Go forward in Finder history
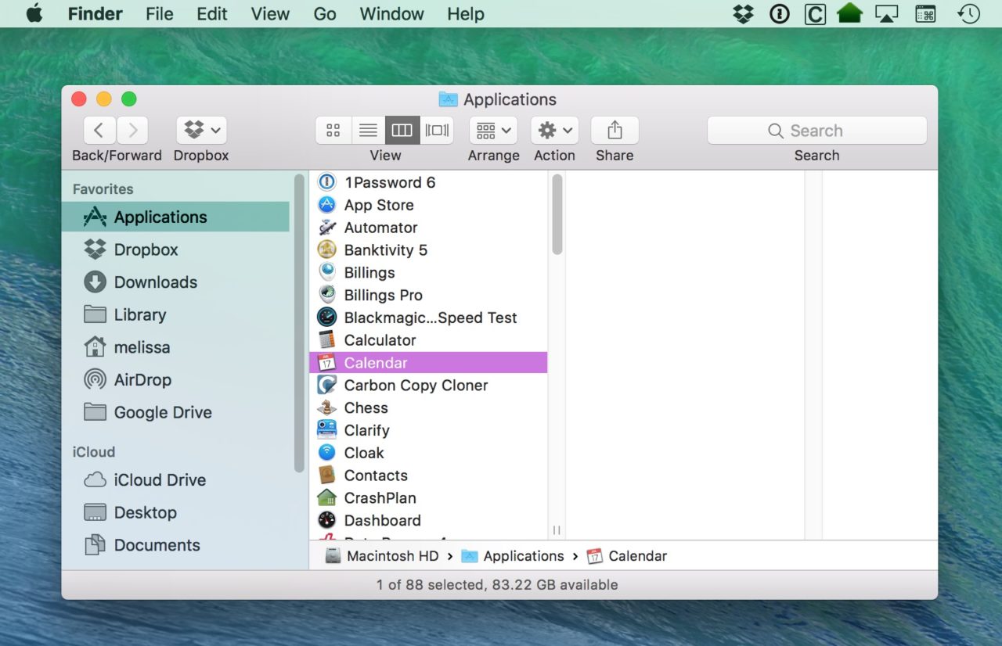 [x=133, y=131]
